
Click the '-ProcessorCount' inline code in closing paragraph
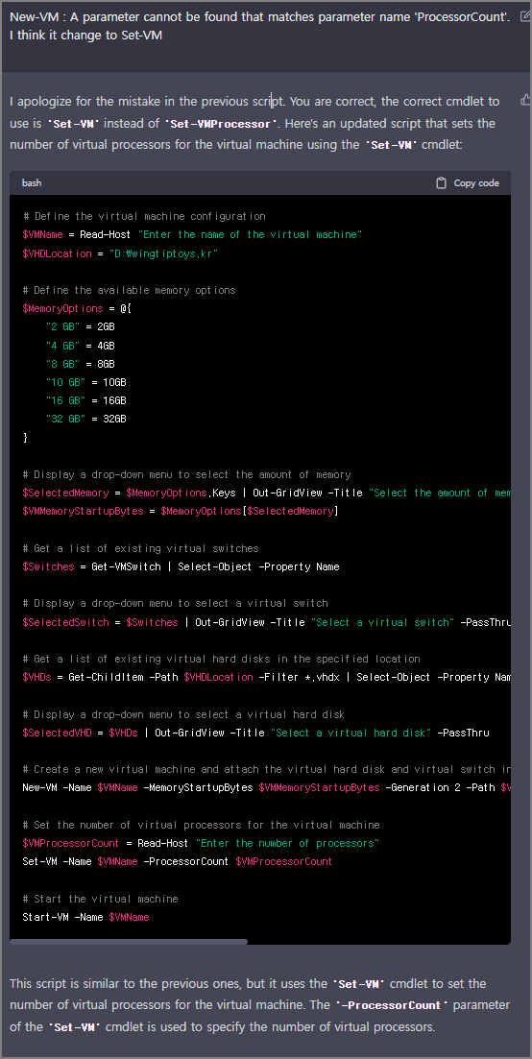pos(392,1005)
